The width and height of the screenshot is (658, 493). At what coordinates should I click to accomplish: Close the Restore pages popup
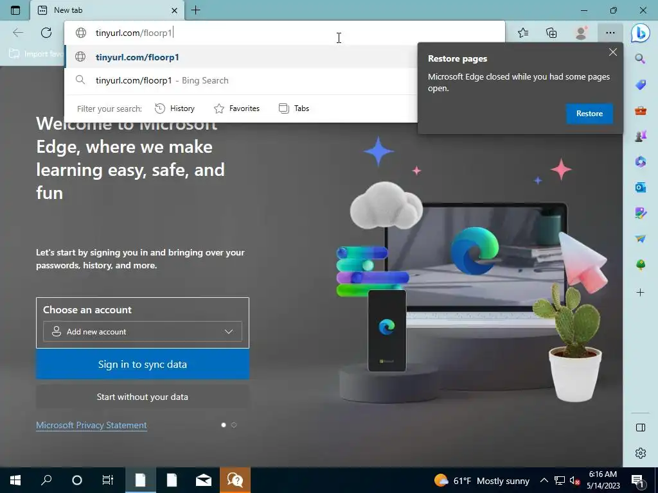[612, 52]
